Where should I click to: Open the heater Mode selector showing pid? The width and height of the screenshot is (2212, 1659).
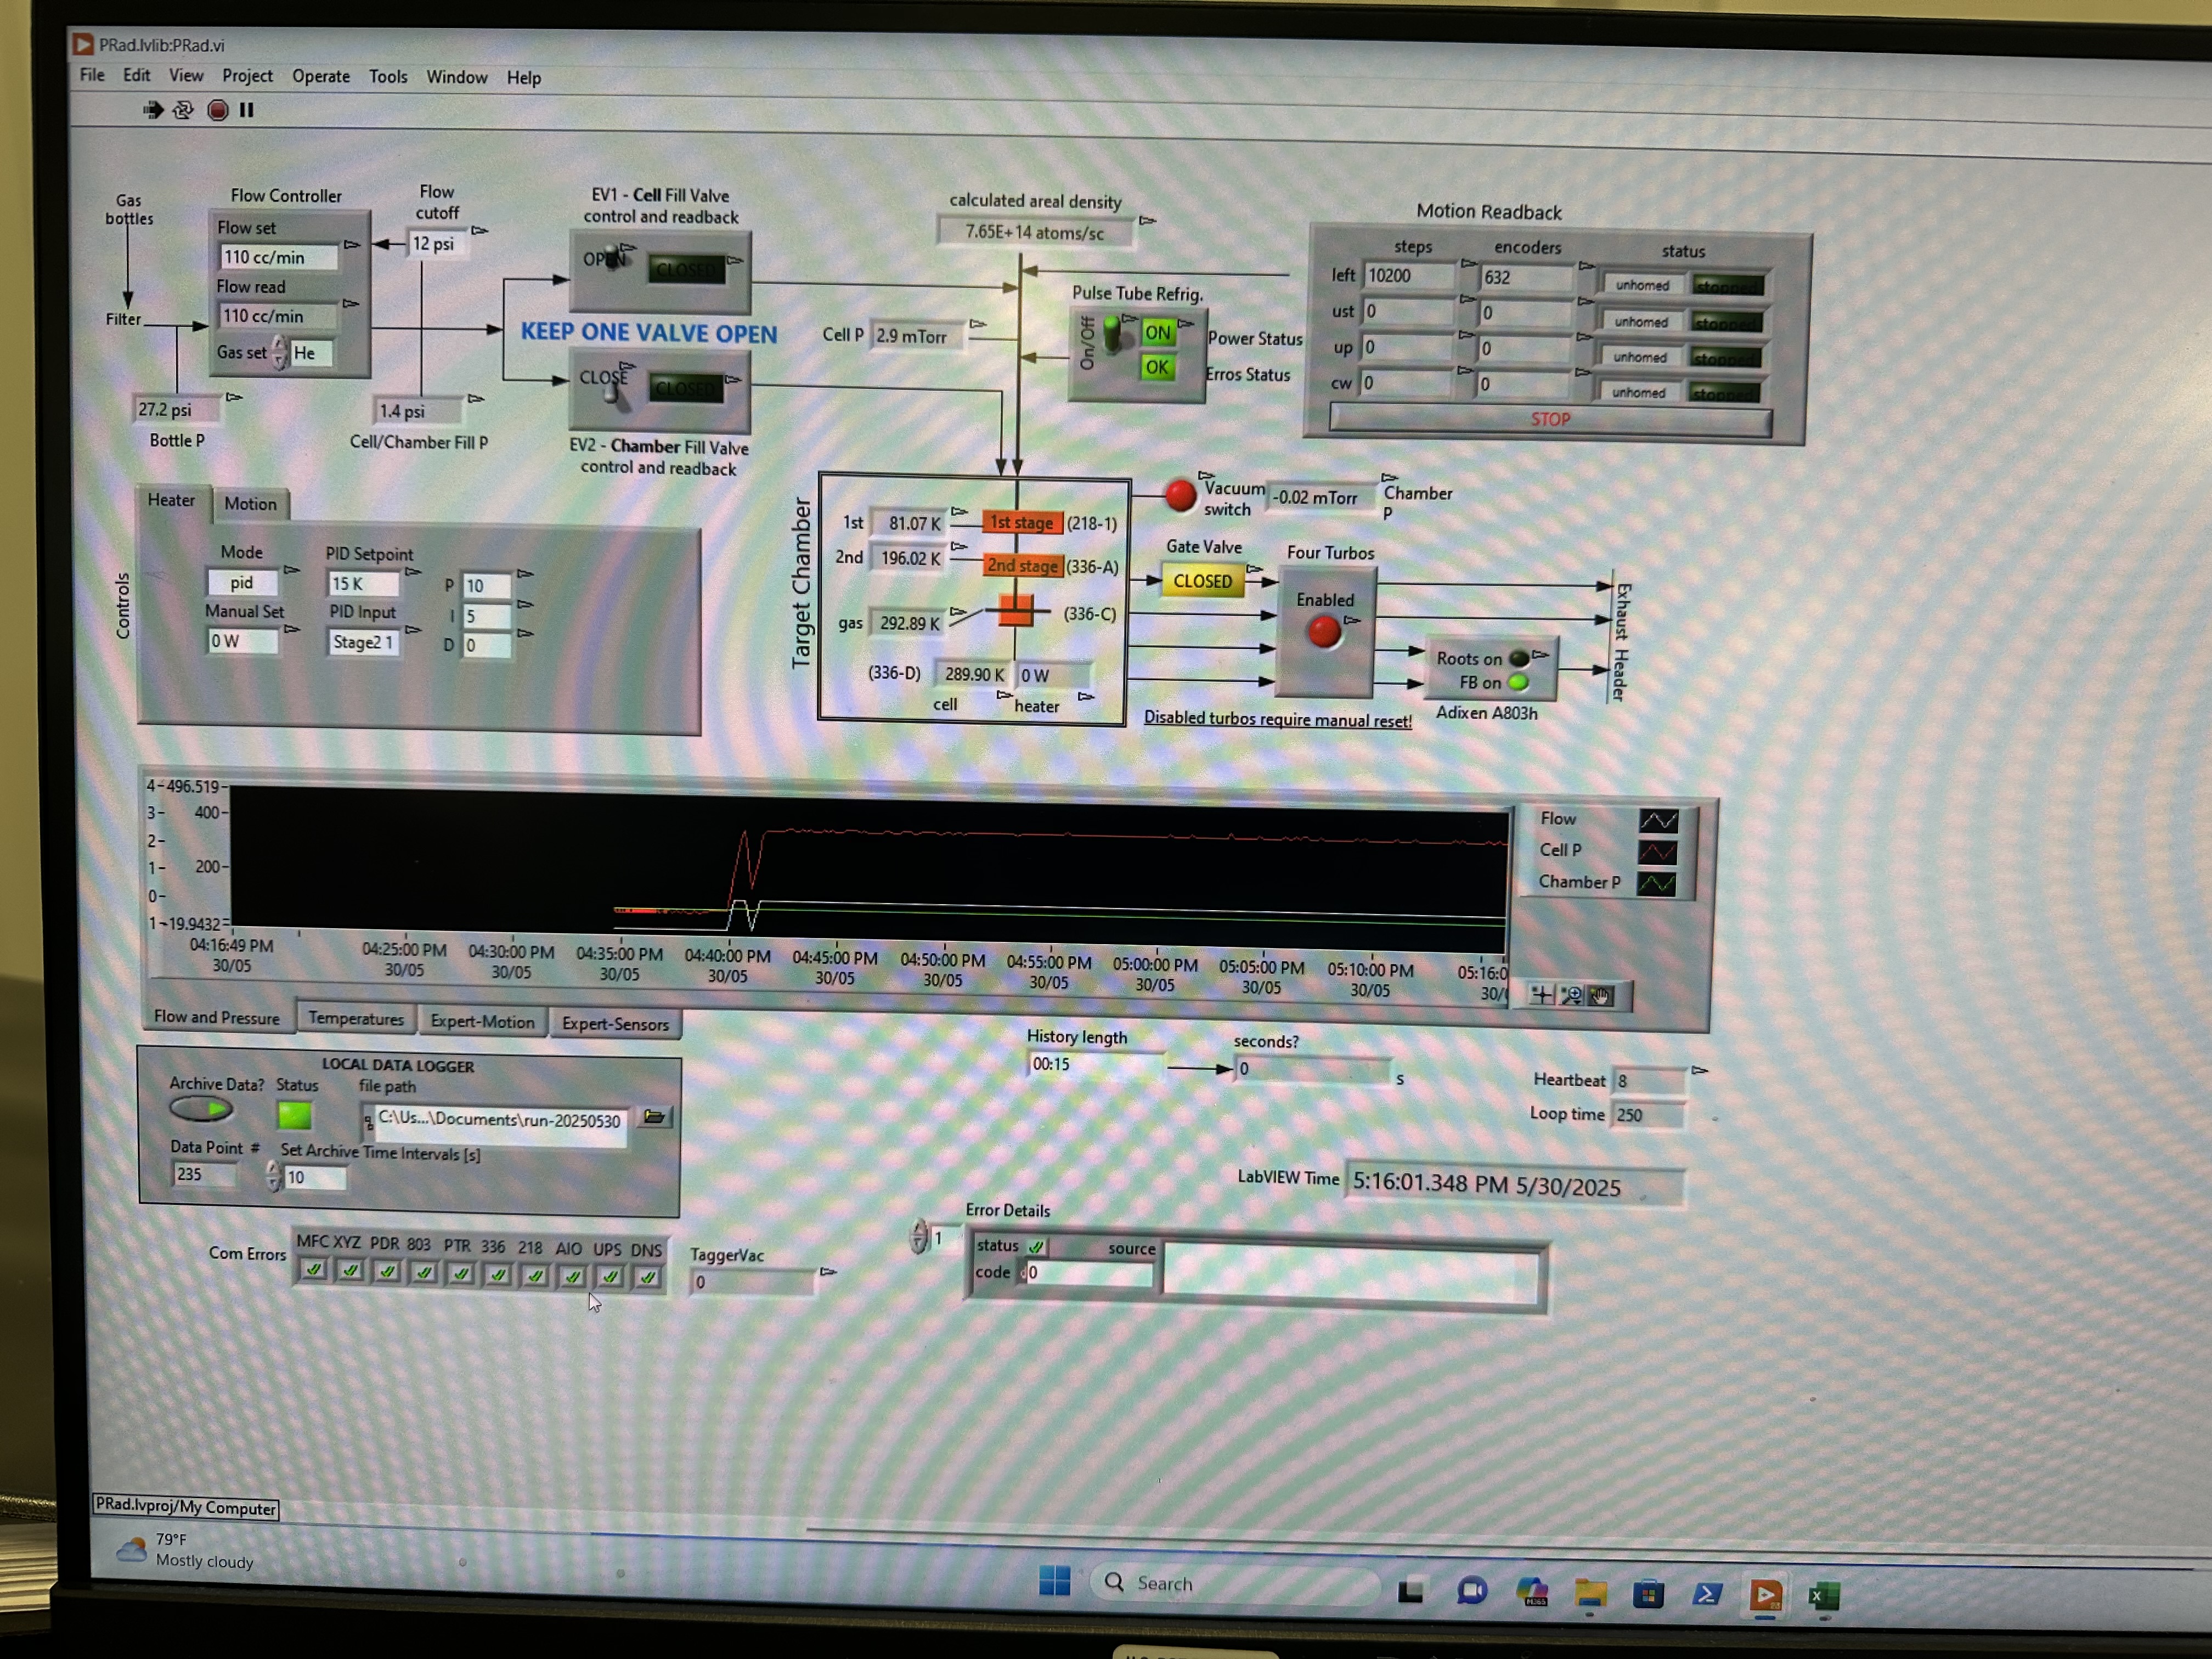(242, 582)
